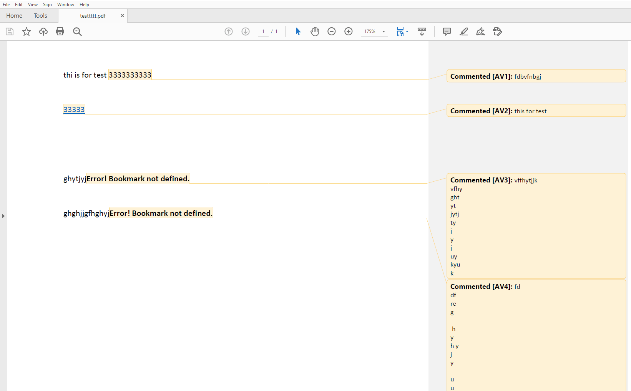Follow the 33333 hyperlink
Screen dimensions: 631x391
point(74,109)
